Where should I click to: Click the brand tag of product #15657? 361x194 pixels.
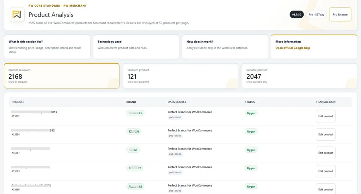(133, 150)
